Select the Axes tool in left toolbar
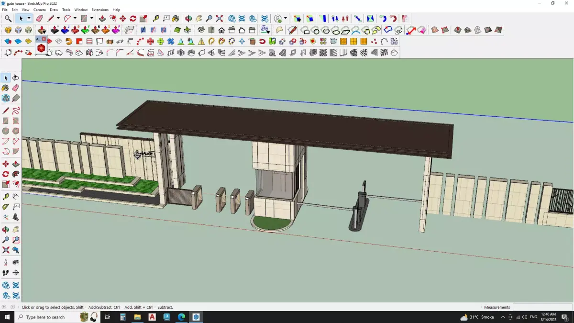Screen dimensions: 574x323 6,217
